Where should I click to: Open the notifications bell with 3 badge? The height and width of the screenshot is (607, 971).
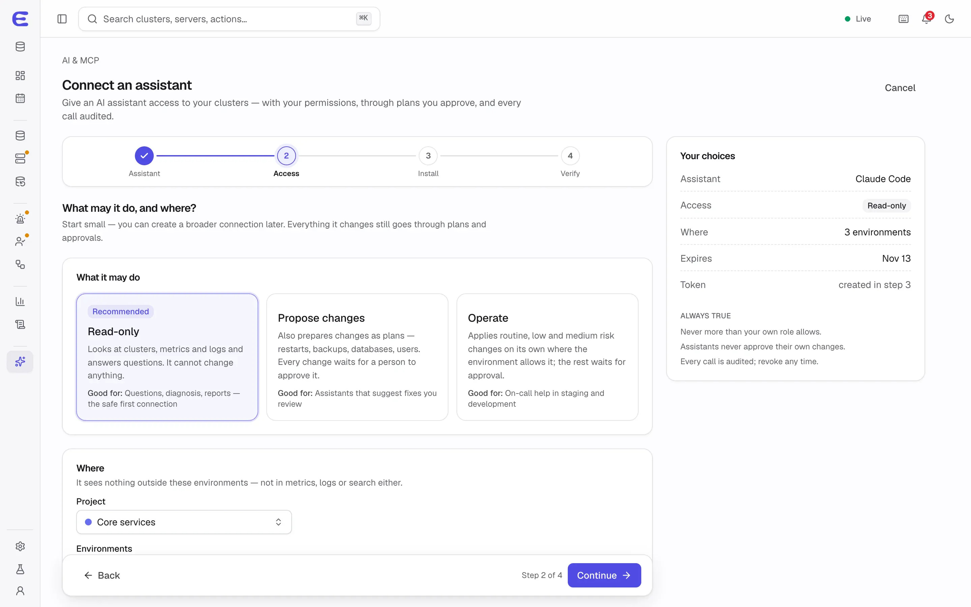pos(926,19)
